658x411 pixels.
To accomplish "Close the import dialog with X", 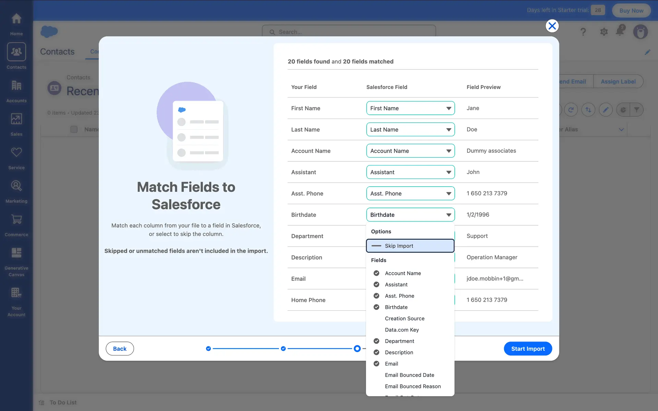I will coord(552,26).
